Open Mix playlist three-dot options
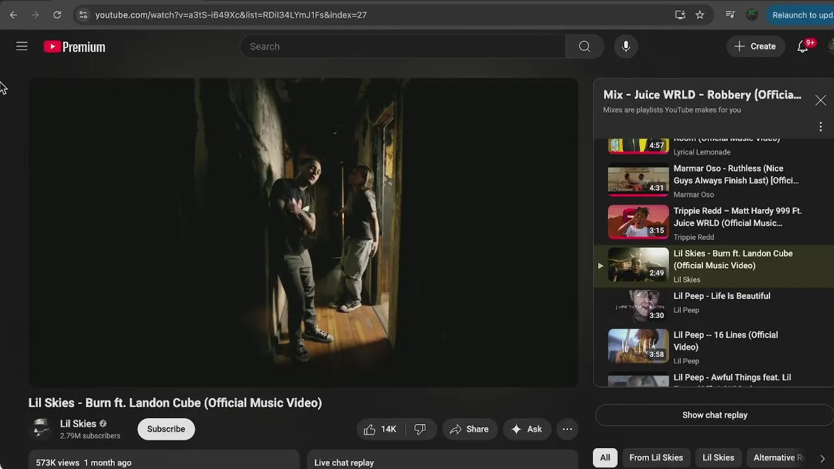The image size is (834, 469). point(820,127)
